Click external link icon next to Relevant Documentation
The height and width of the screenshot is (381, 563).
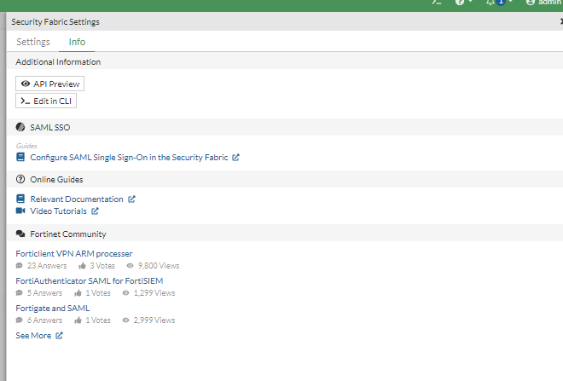click(131, 199)
